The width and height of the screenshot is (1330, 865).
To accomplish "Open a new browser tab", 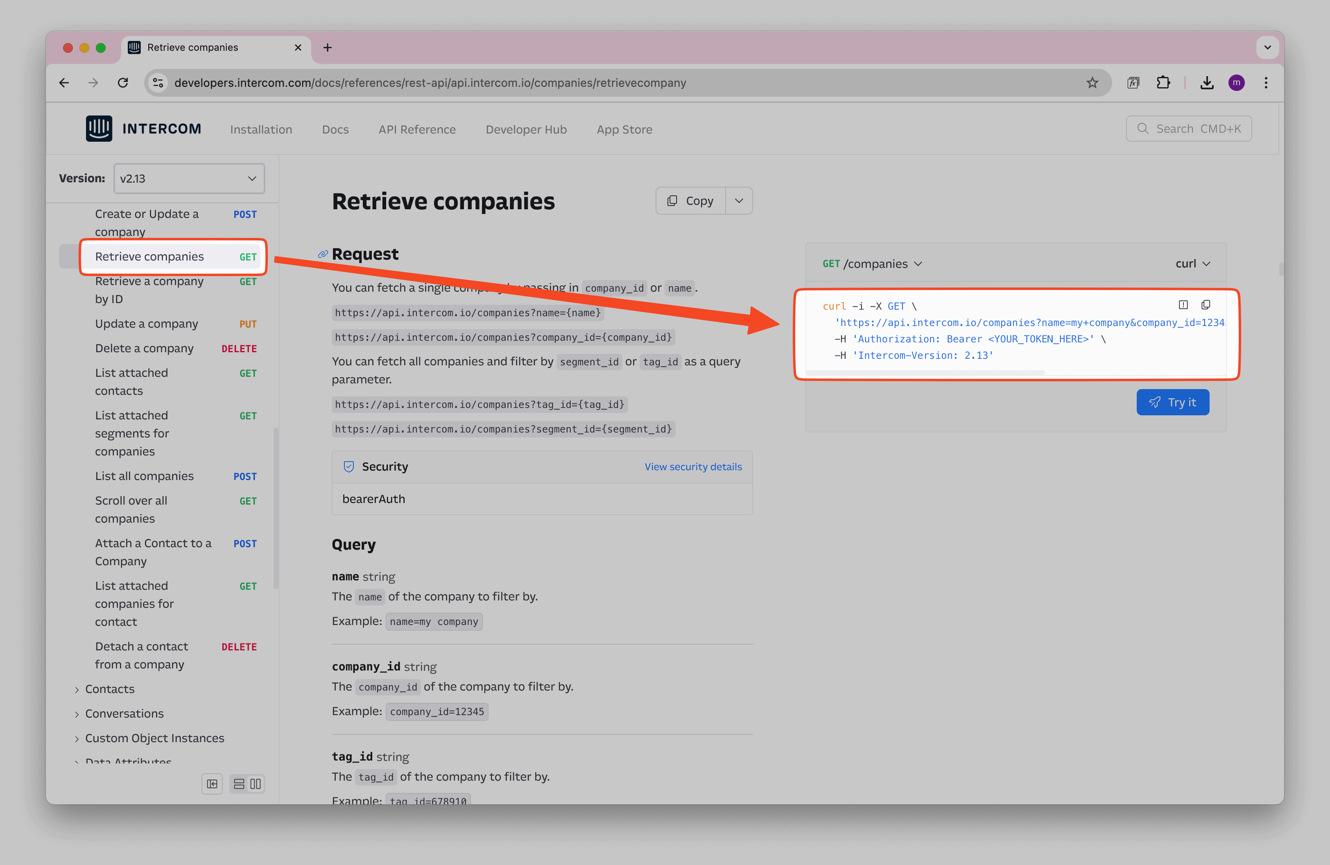I will (328, 48).
